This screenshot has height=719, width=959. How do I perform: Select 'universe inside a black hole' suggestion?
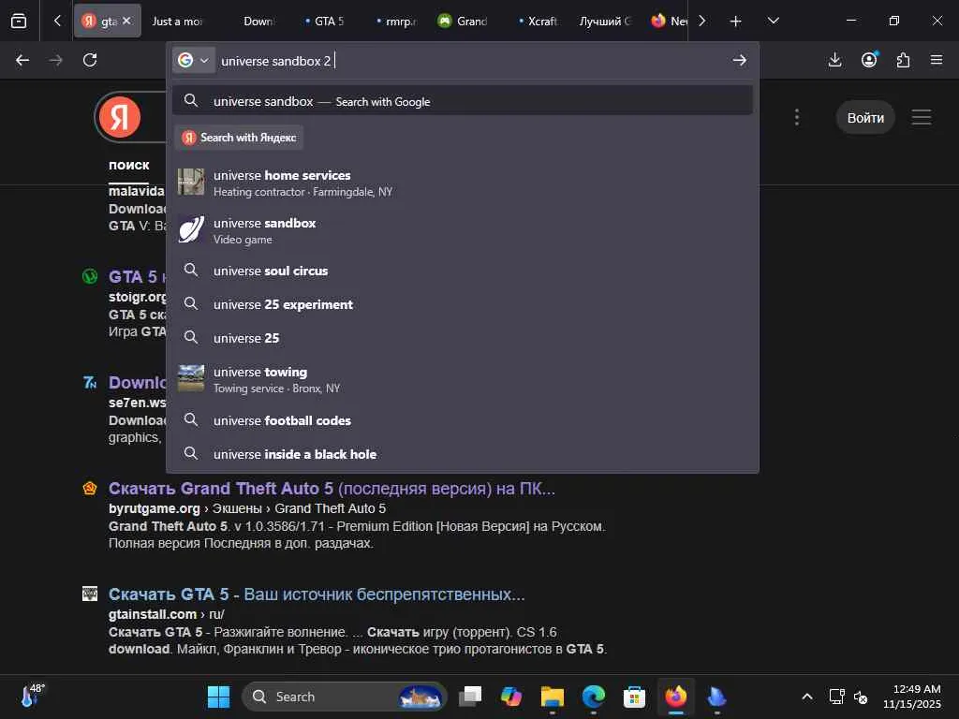click(x=463, y=454)
